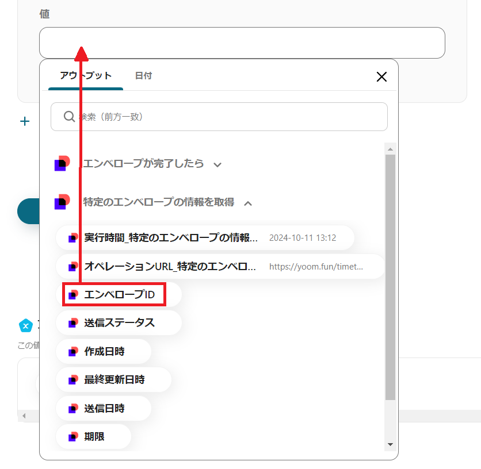Select the 期限 output chip
481x469 pixels.
click(93, 437)
